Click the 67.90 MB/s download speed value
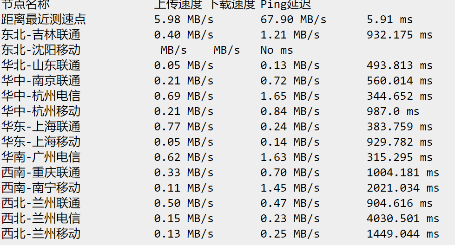 coord(293,19)
